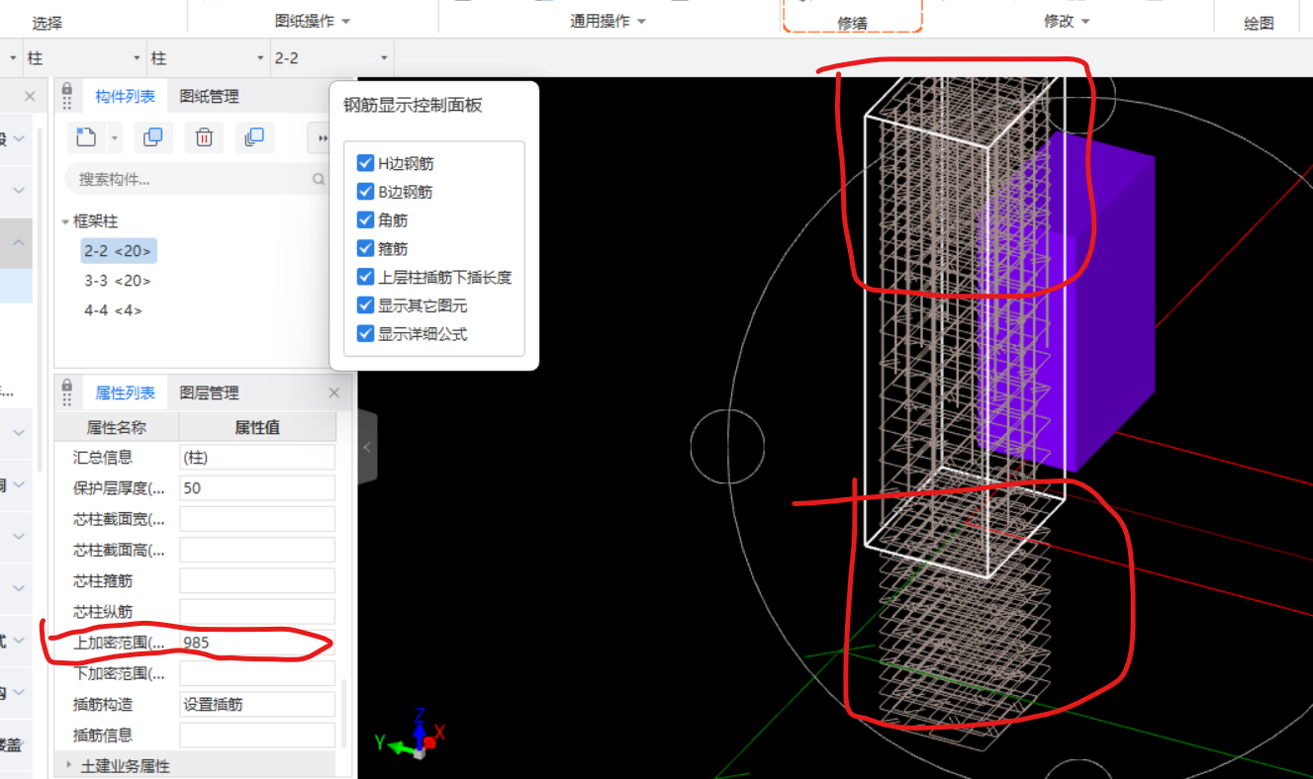The width and height of the screenshot is (1313, 779).
Task: Click the 搜索构件 search field
Action: [196, 180]
